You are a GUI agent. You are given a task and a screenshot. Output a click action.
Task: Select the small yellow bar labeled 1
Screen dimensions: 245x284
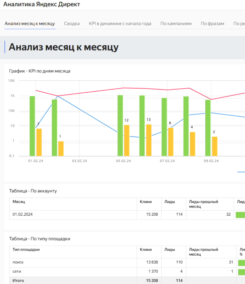(x=61, y=148)
